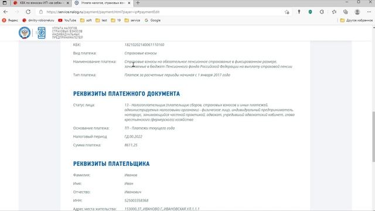
Task: Close the Уплата налогов tab
Action: (x=129, y=3)
